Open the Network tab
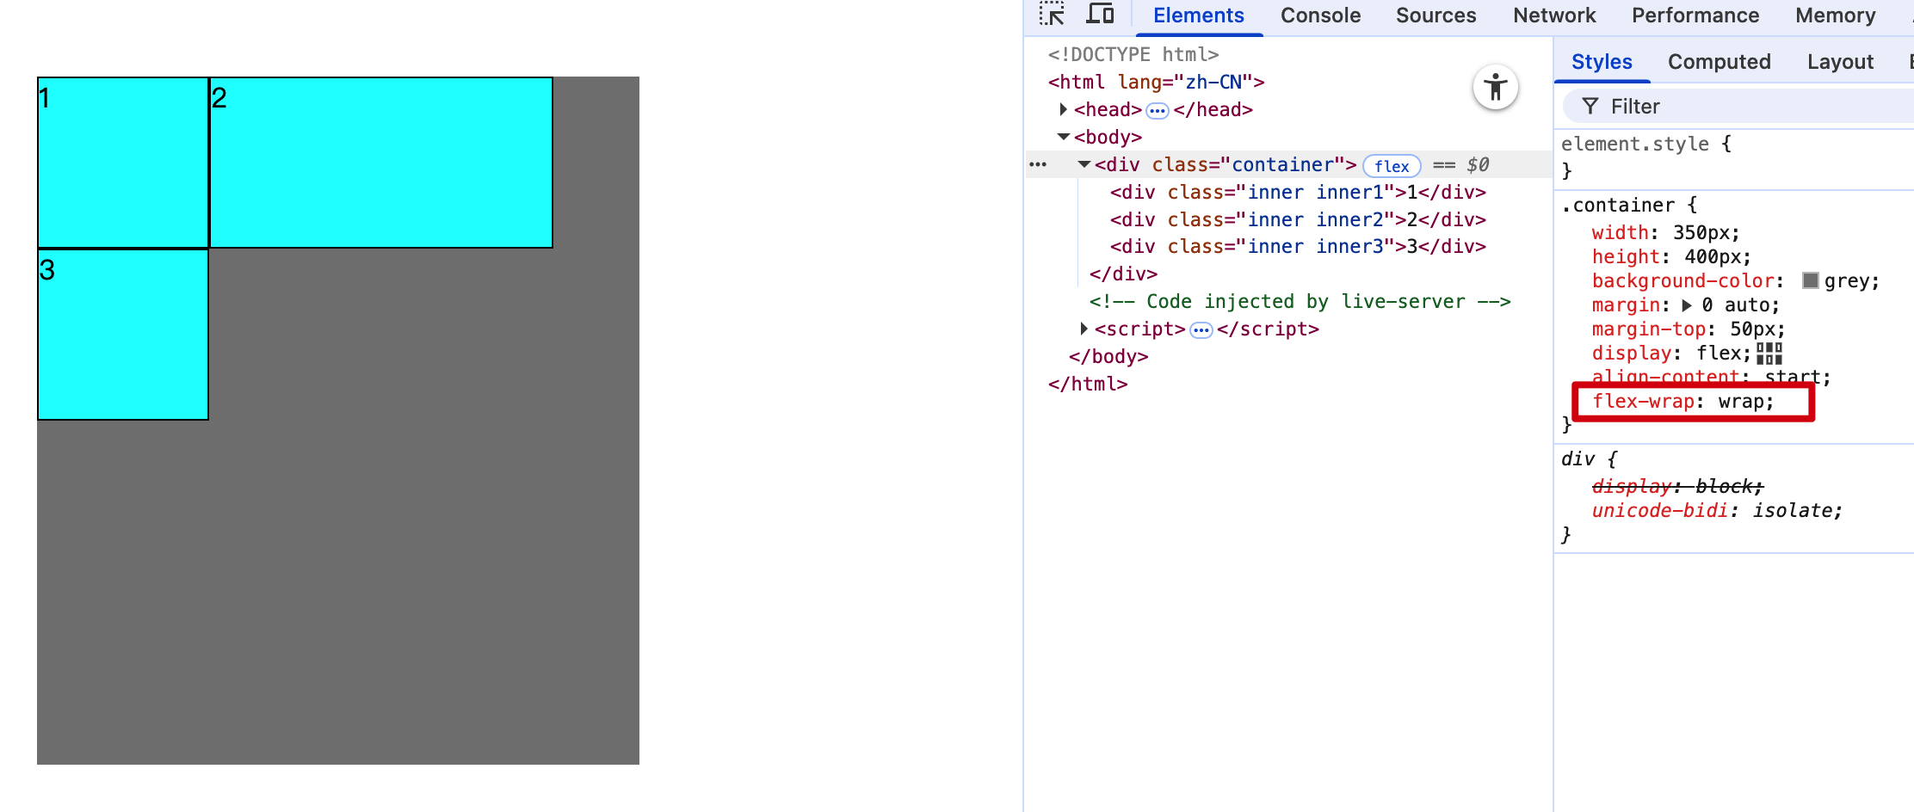Viewport: 1914px width, 812px height. [x=1555, y=15]
